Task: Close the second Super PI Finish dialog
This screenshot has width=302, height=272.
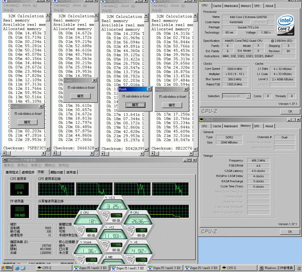Action: [x=94, y=80]
